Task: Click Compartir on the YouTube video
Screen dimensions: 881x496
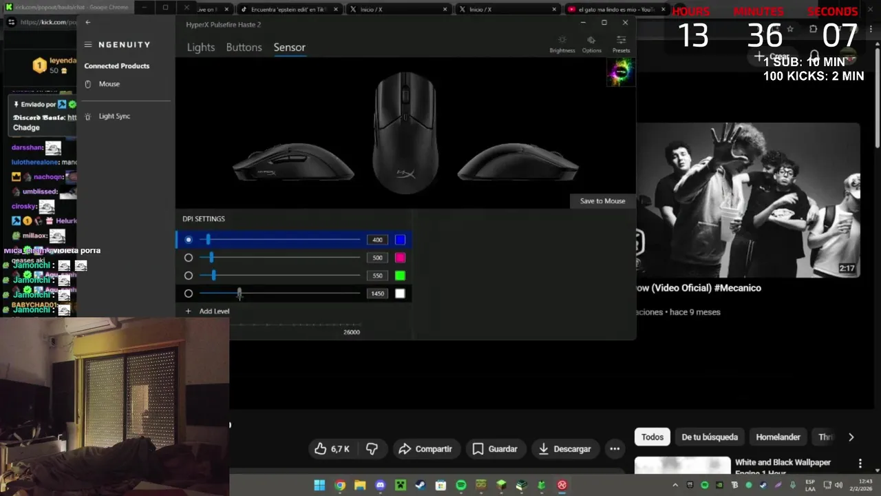Action: tap(425, 449)
